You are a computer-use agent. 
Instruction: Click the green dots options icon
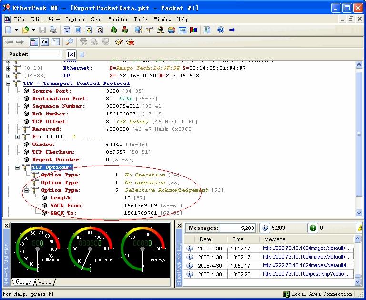(207, 30)
